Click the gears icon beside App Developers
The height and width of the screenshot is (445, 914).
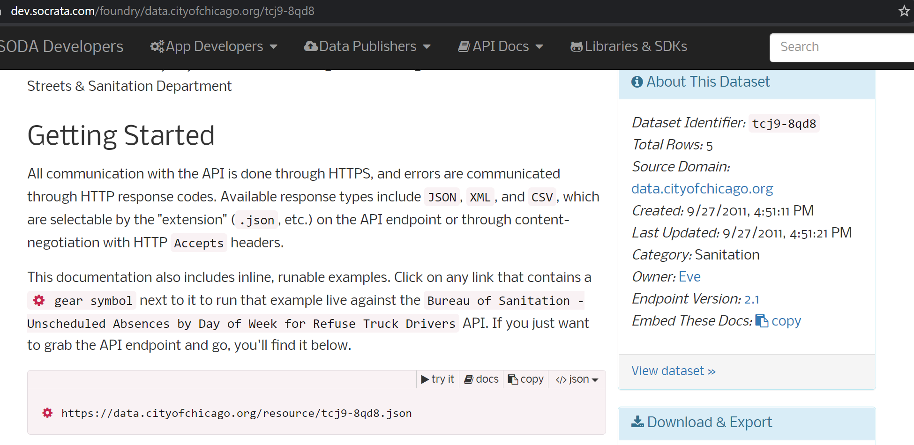157,46
